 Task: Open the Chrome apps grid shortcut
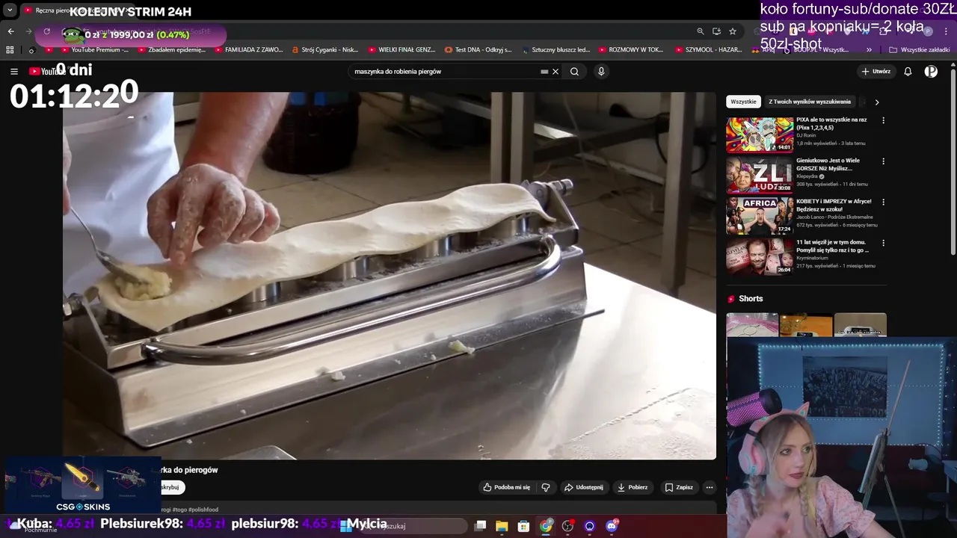[10, 50]
